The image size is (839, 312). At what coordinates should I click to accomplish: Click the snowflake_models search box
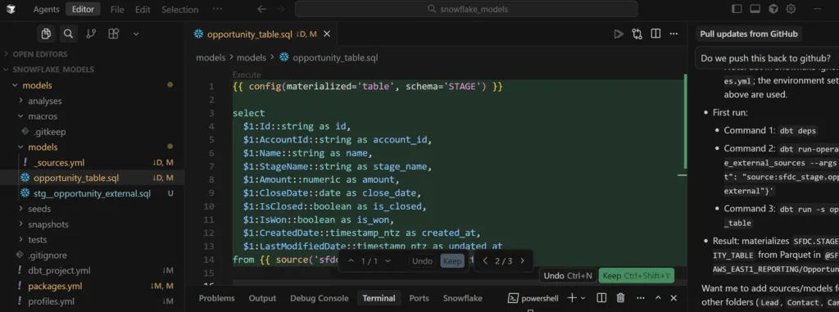click(x=466, y=9)
